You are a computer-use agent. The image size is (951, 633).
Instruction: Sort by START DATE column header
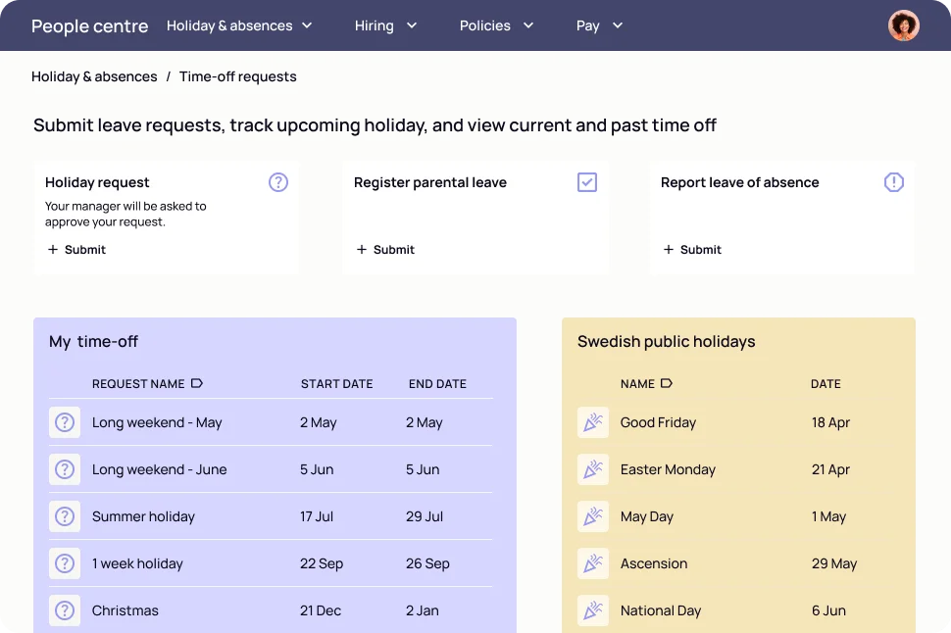pyautogui.click(x=336, y=384)
